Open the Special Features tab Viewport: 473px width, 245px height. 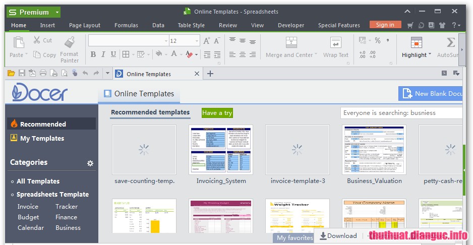tap(339, 25)
